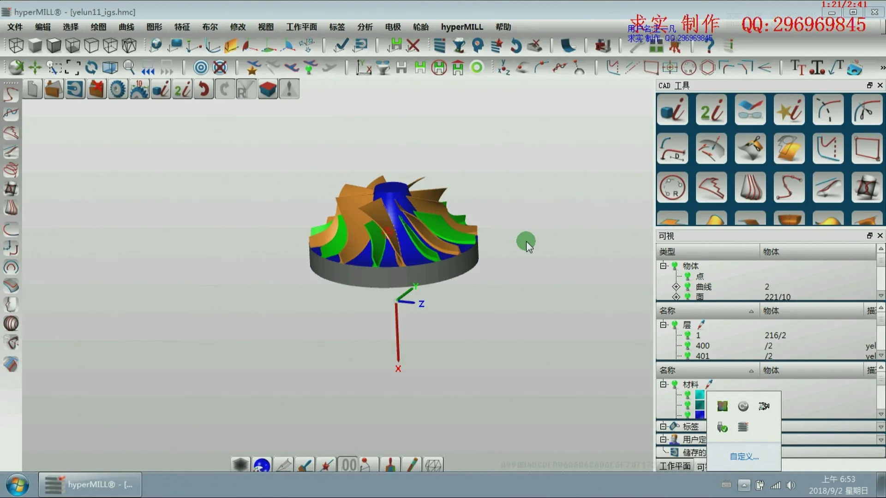Collapse the 物体 tree node

click(664, 266)
